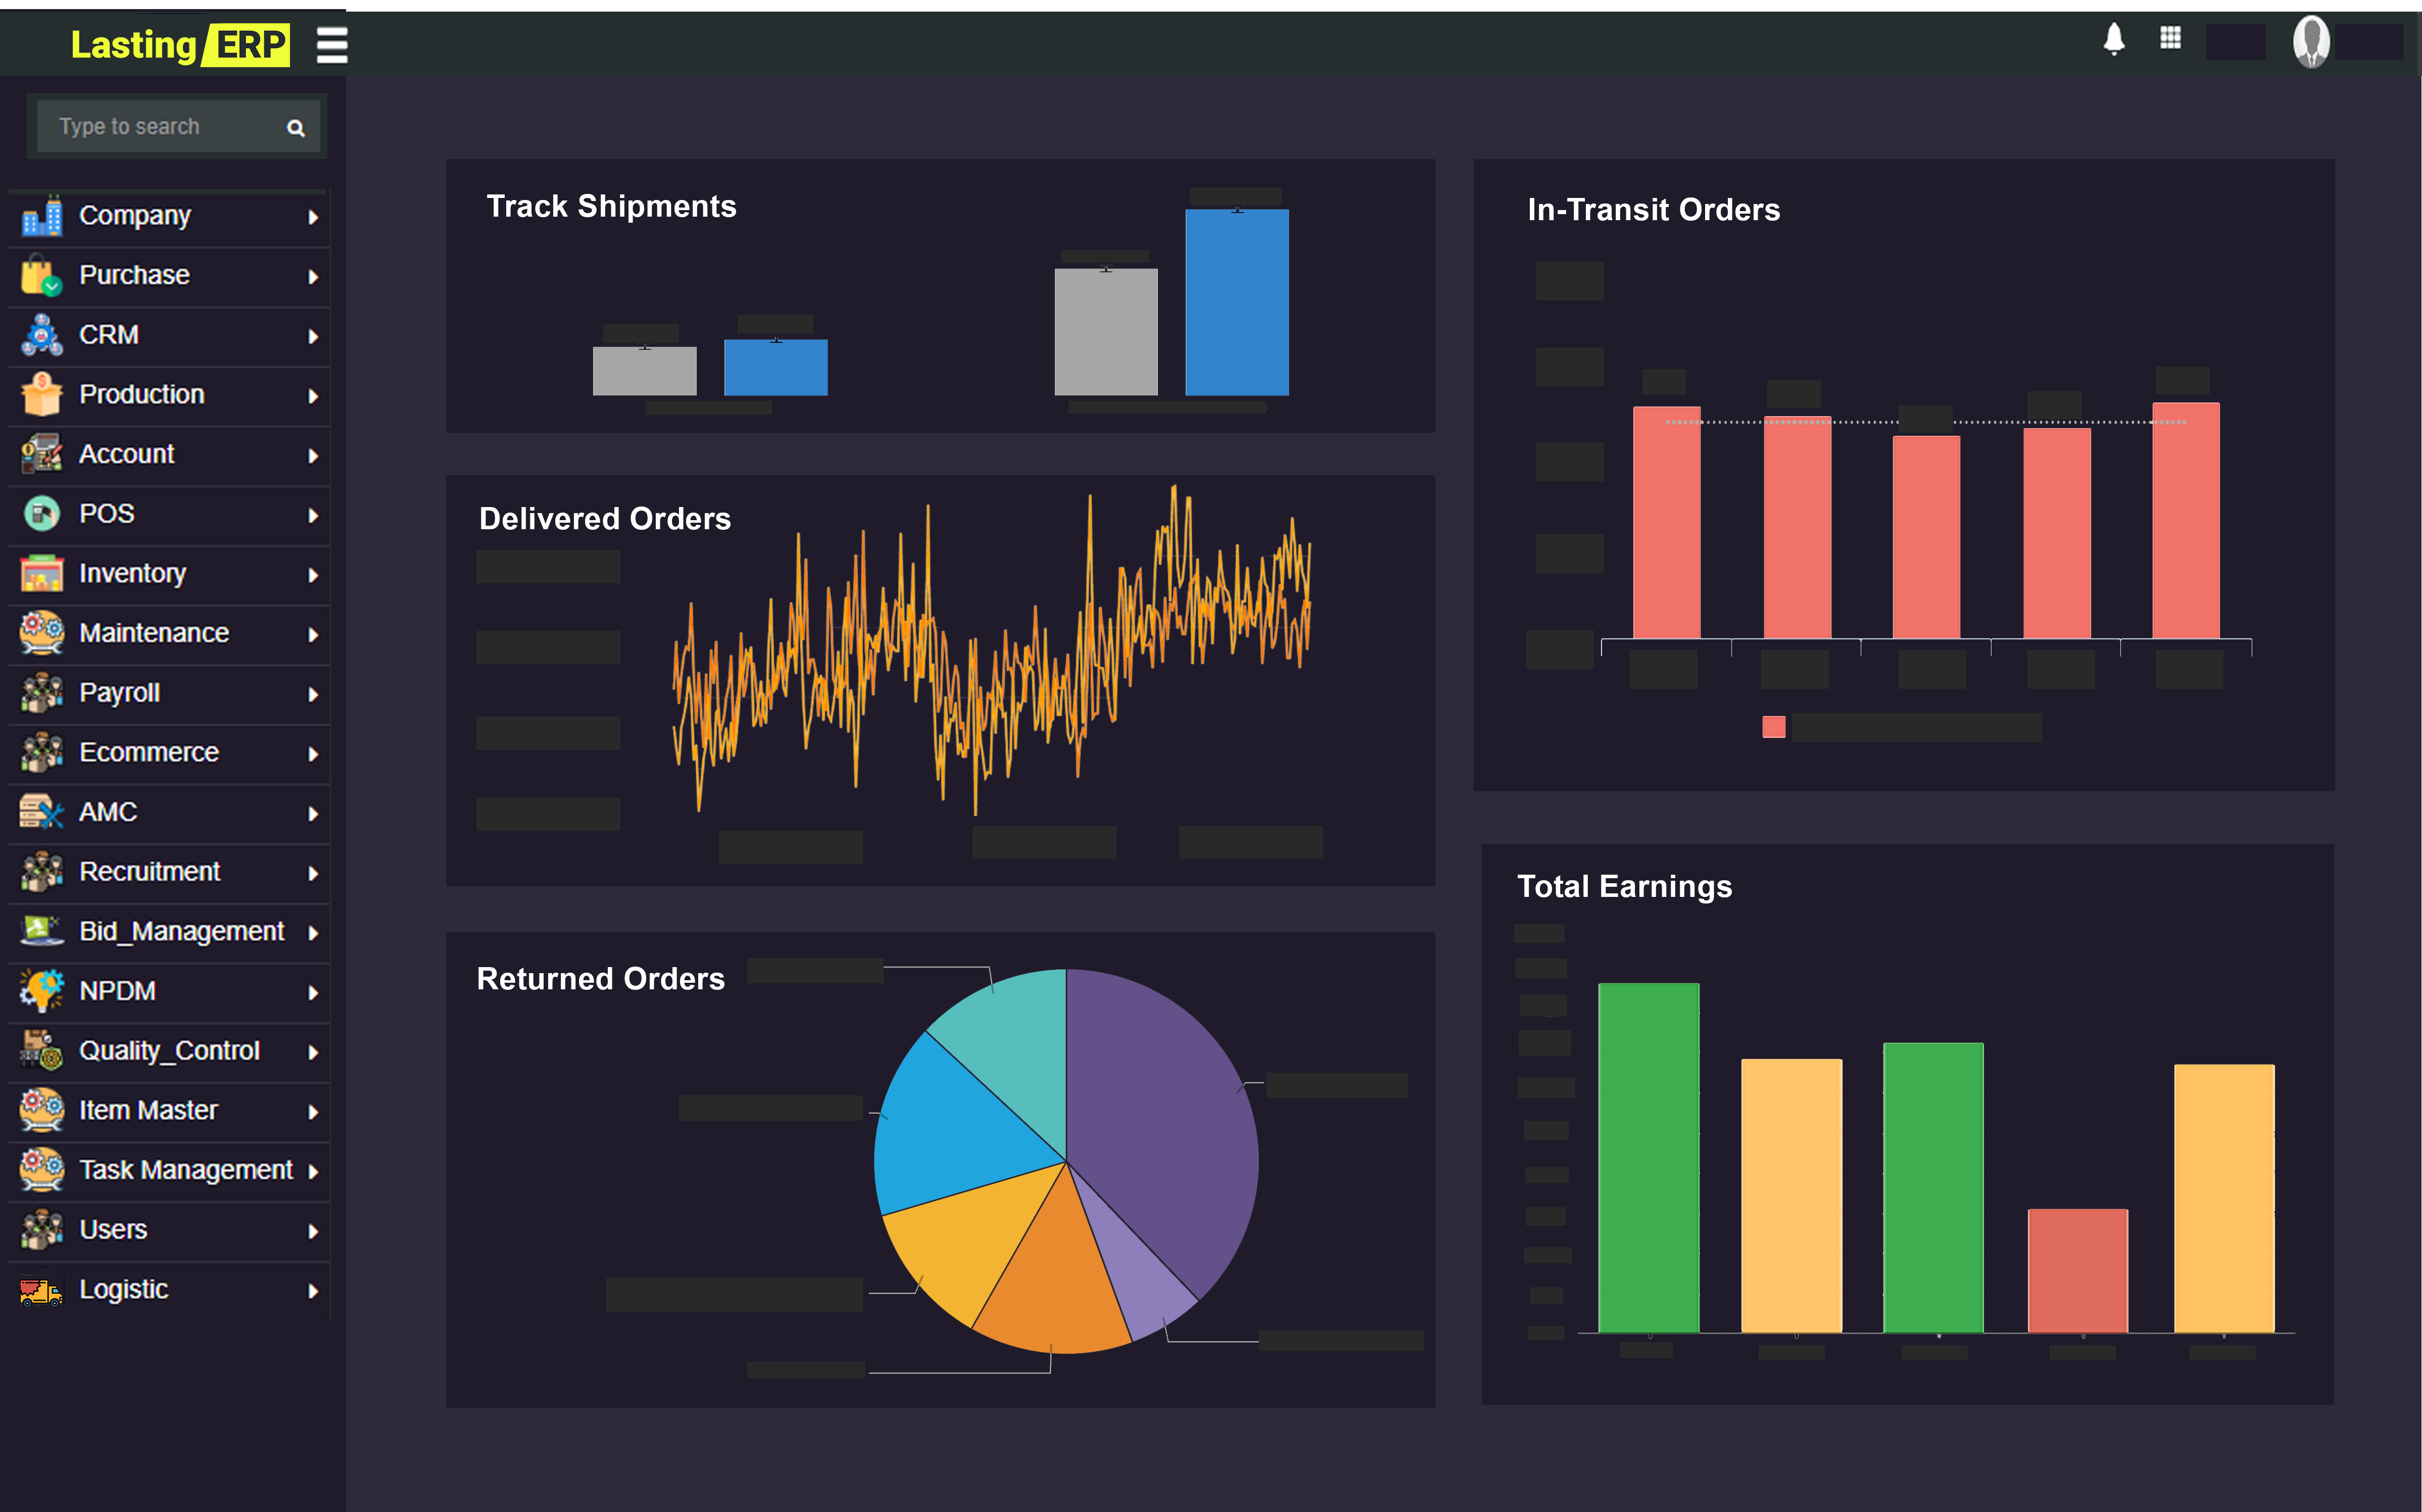Click the user avatar icon
This screenshot has height=1512, width=2422.
(x=2311, y=42)
